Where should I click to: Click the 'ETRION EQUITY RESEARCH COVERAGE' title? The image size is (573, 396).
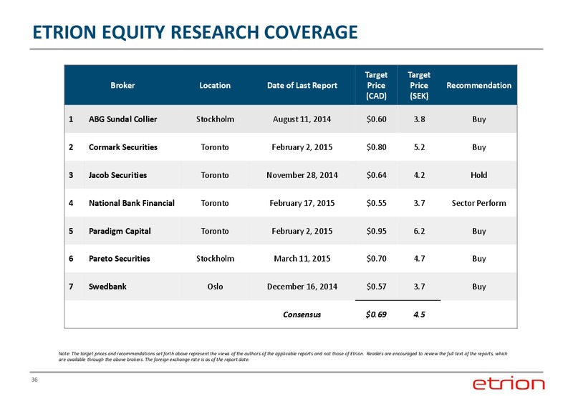point(195,32)
